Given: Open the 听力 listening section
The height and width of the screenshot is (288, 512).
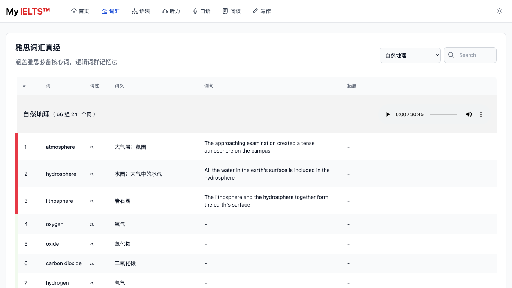Looking at the screenshot, I should pos(171,11).
